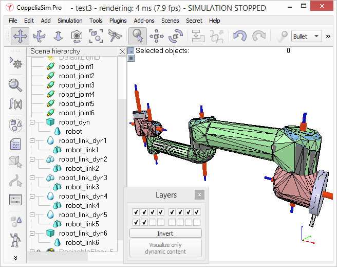This screenshot has width=337, height=267.
Task: Select robot_joint4 in scene hierarchy
Action: [x=77, y=95]
